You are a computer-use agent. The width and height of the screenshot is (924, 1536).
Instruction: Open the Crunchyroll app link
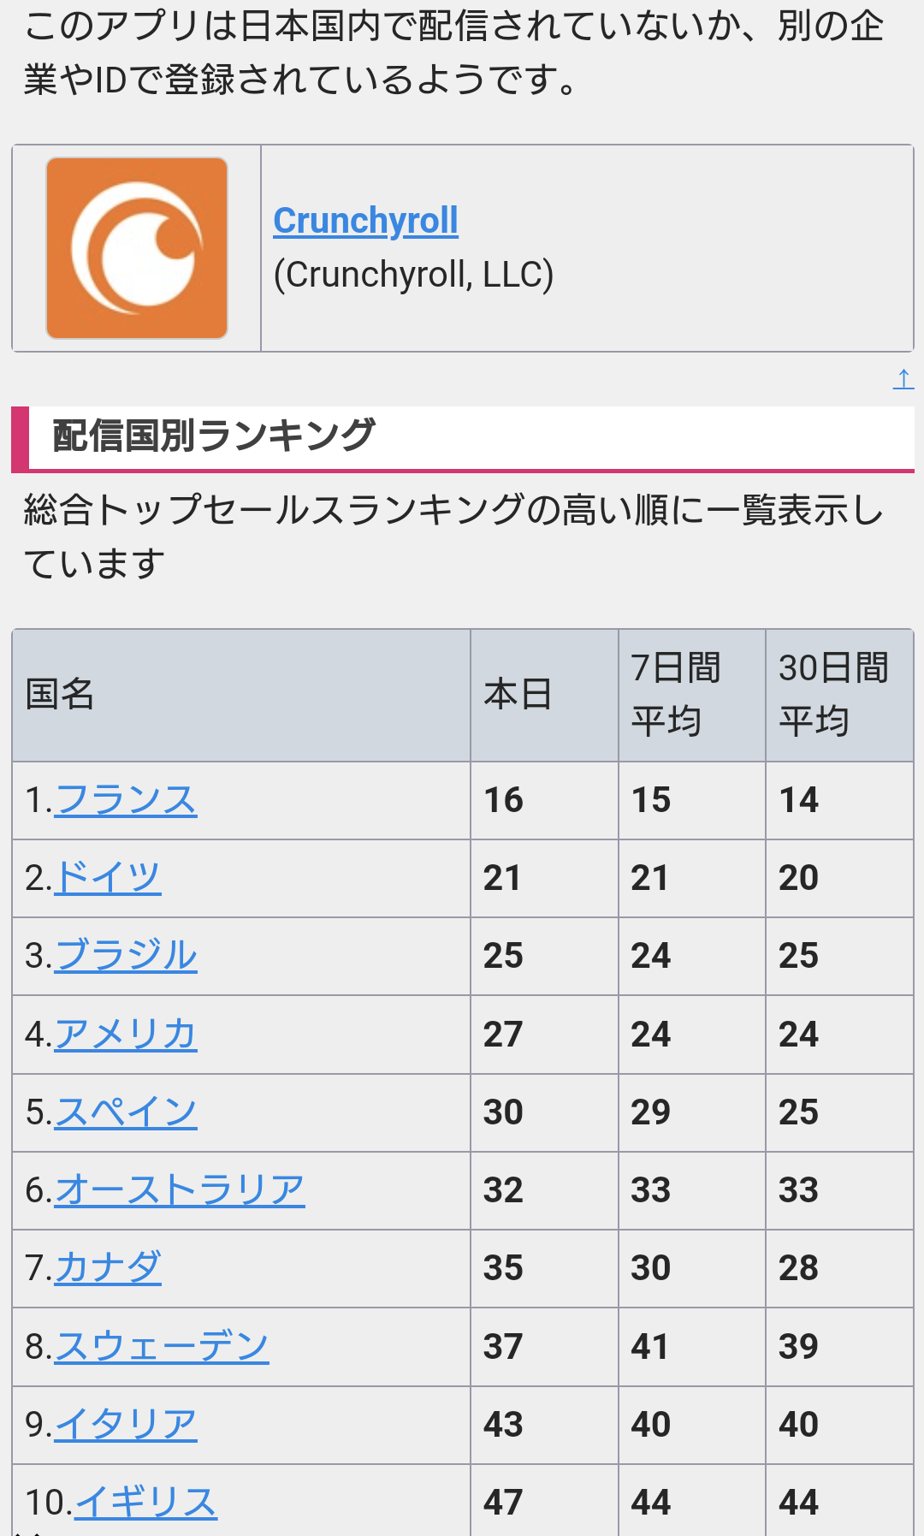(365, 221)
